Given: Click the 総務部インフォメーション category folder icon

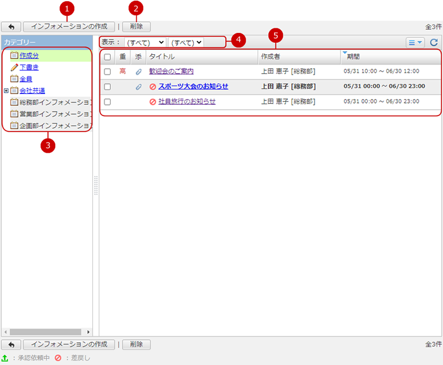Looking at the screenshot, I should [x=14, y=102].
